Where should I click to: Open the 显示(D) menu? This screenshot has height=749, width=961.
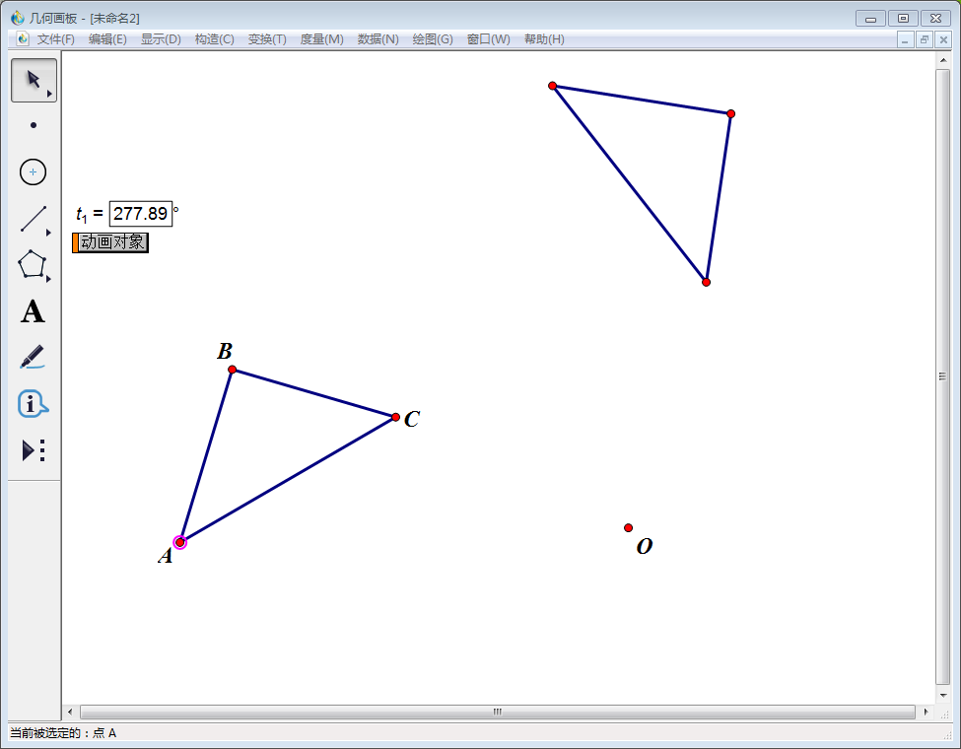(x=161, y=39)
